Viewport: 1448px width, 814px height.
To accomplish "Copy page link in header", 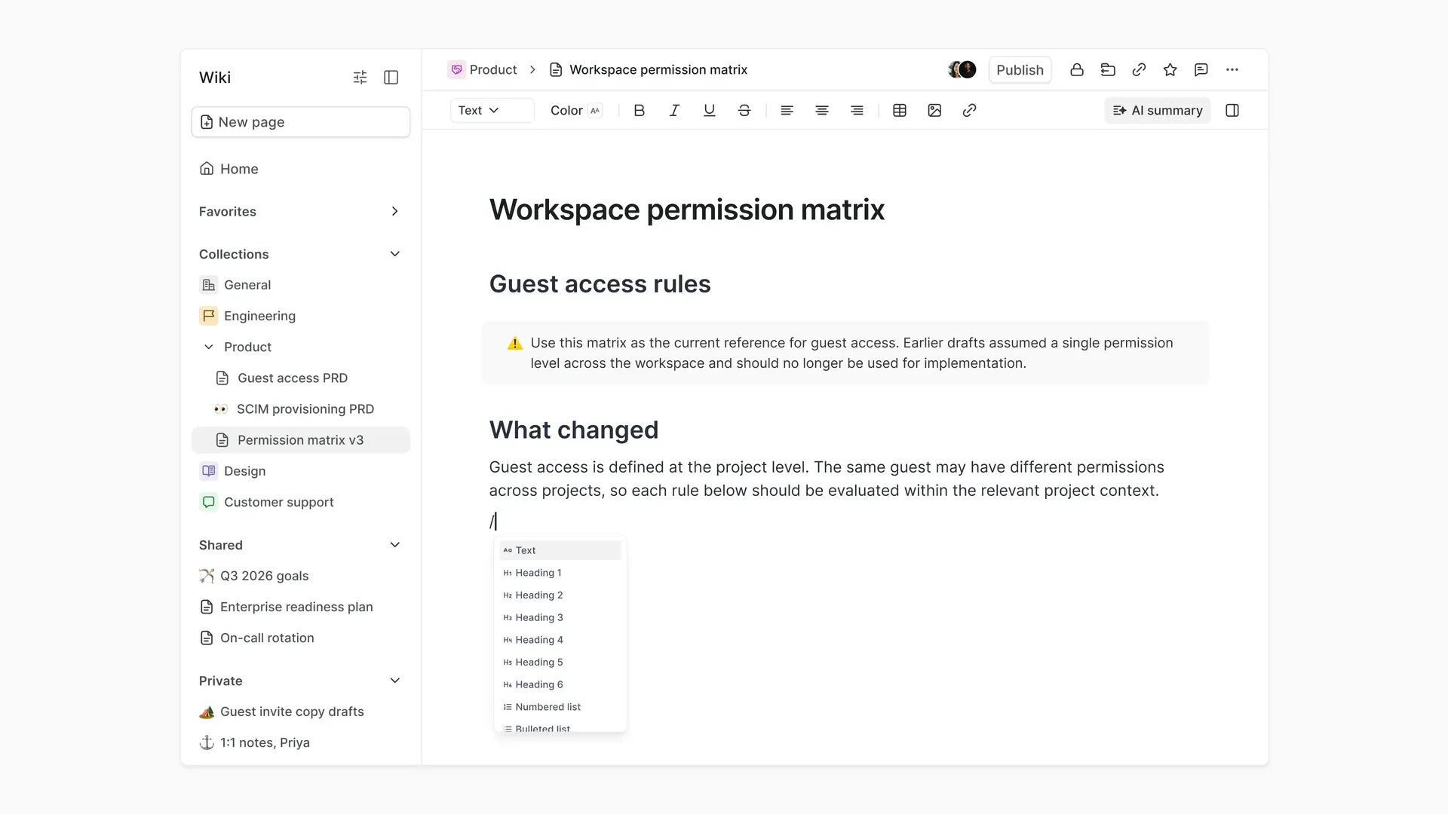I will click(x=1139, y=70).
